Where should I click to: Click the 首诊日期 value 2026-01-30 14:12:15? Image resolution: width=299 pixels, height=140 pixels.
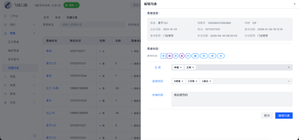click(x=270, y=29)
